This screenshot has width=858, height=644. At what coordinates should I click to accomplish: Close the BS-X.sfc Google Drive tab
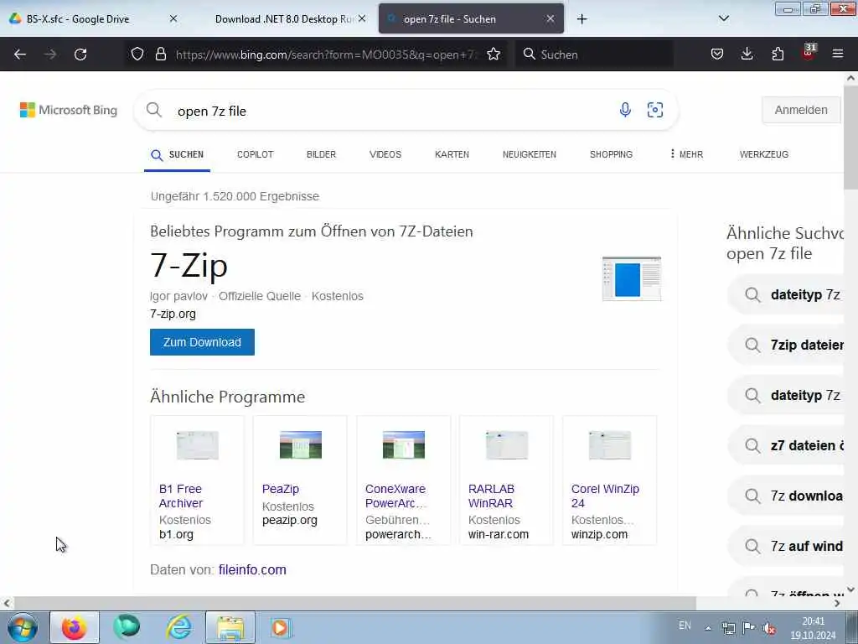[x=173, y=18]
